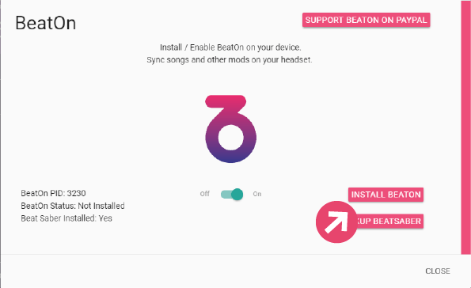The height and width of the screenshot is (288, 471).
Task: Click the BeatOn gradient logo
Action: [x=230, y=129]
